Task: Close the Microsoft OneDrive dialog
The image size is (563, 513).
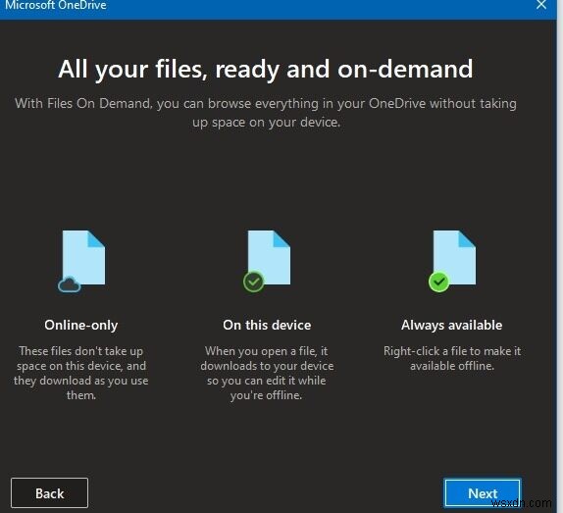Action: [x=541, y=5]
